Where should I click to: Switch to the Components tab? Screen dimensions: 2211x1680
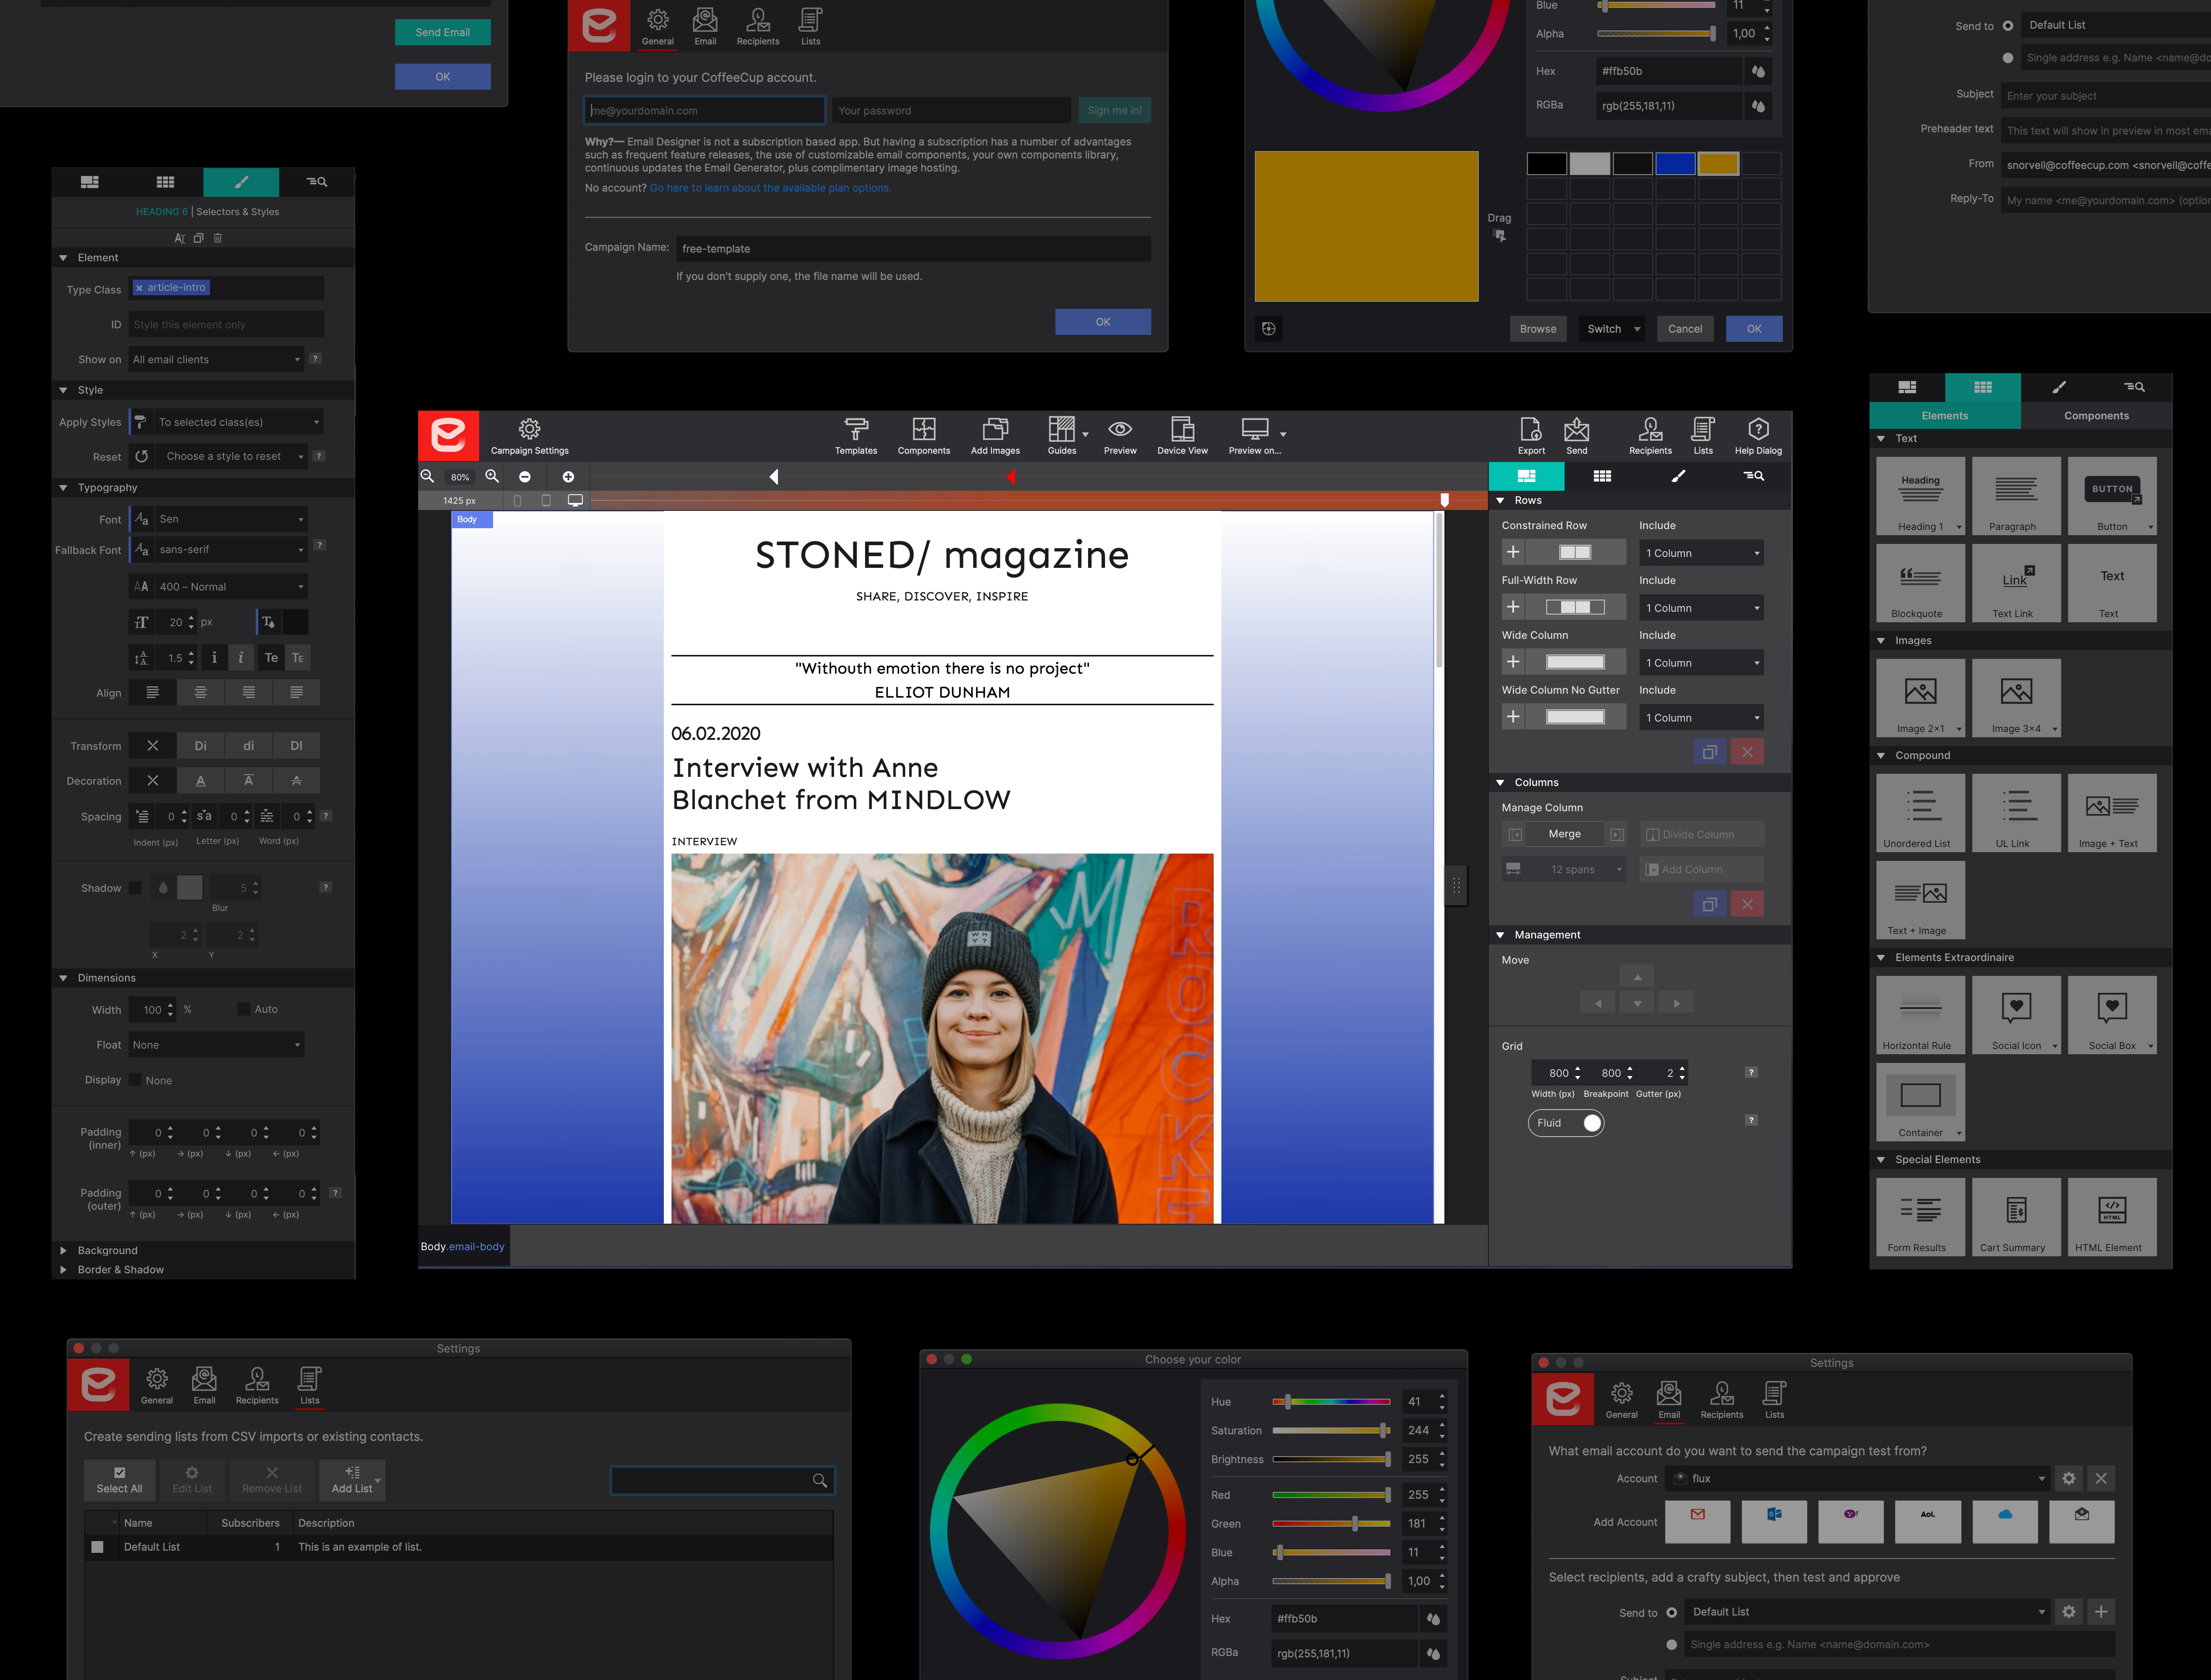tap(2096, 415)
